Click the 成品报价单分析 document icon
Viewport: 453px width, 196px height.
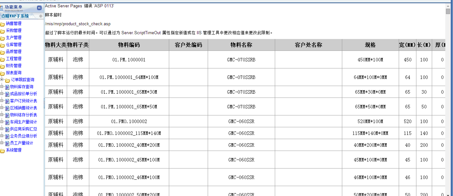click(x=7, y=94)
